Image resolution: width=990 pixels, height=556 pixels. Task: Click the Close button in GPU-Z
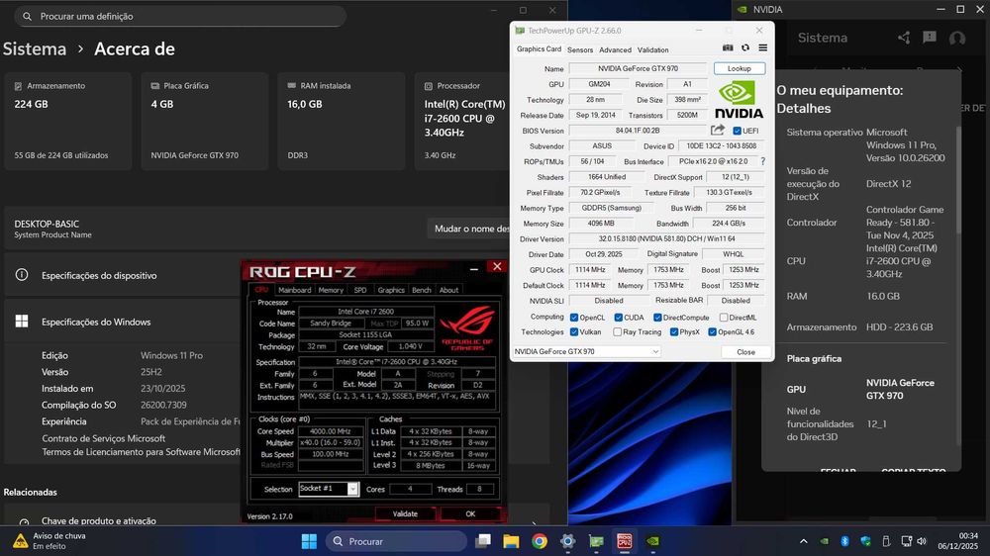point(745,352)
